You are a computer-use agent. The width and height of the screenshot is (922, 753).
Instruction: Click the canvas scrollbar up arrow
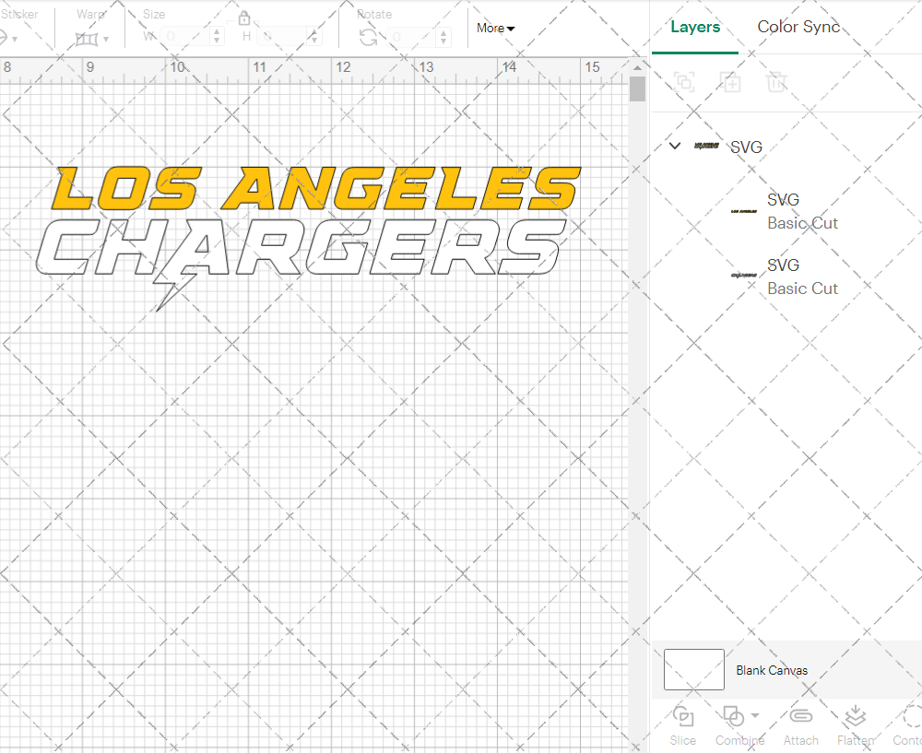(637, 67)
